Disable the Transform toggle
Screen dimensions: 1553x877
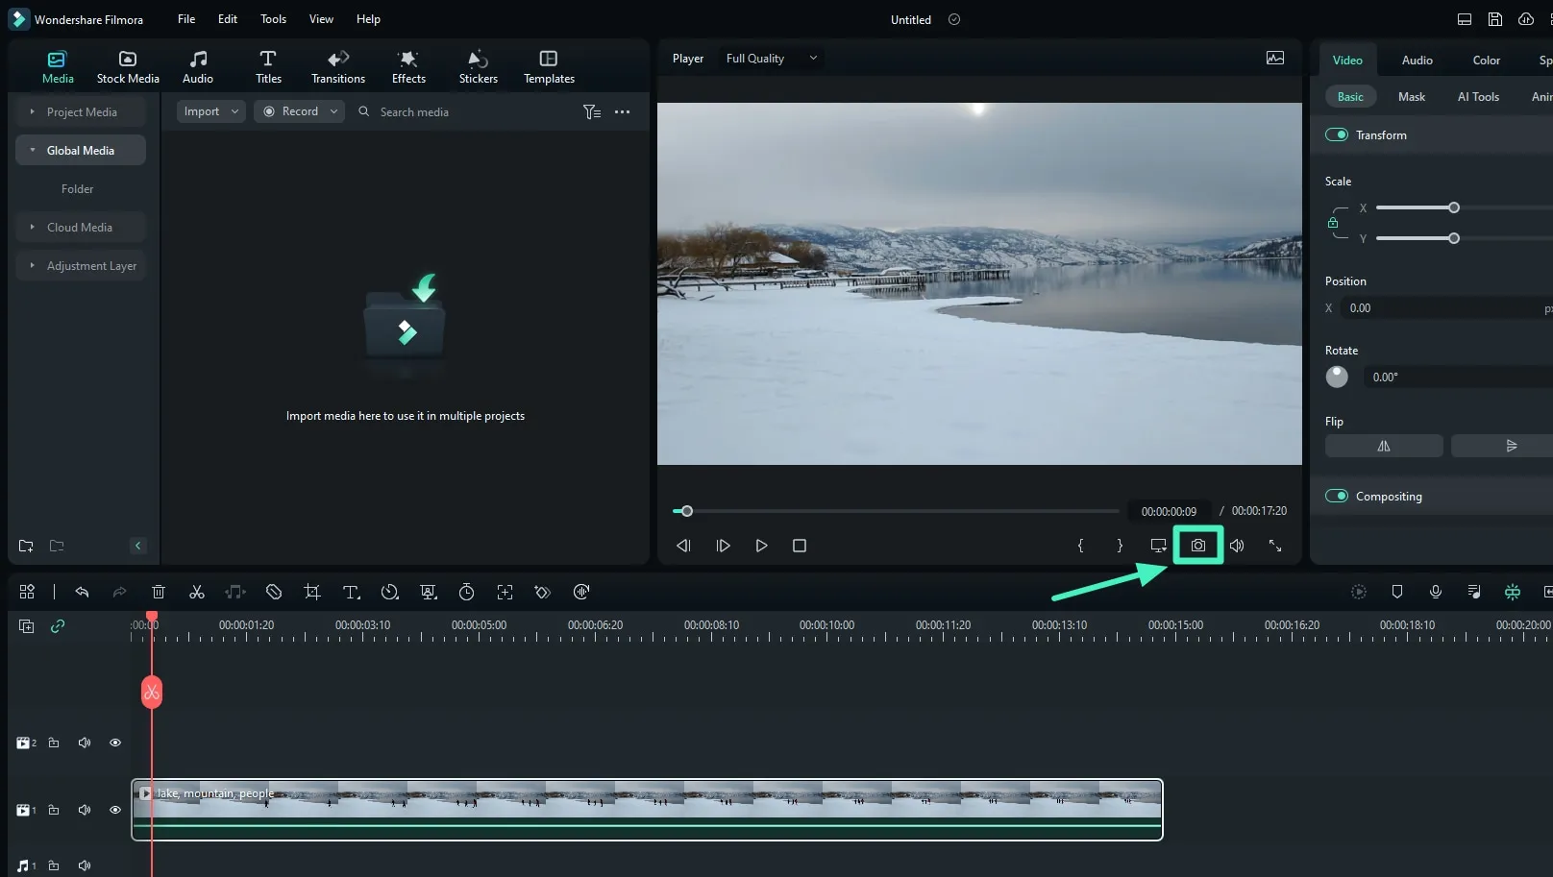(1337, 134)
